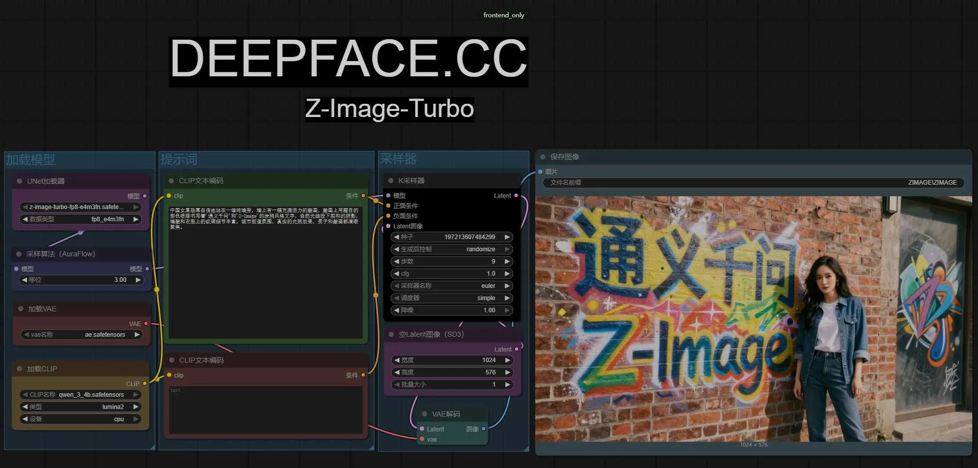The height and width of the screenshot is (468, 978).
Task: Click the CLIP output socket on 加载CLIP
Action: (145, 384)
